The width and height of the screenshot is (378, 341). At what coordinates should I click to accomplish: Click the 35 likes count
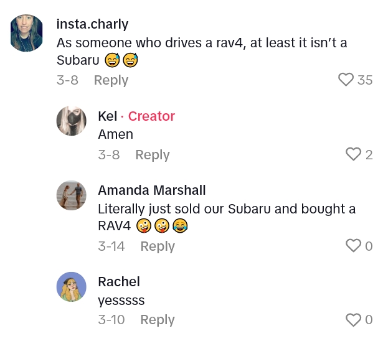tap(365, 80)
